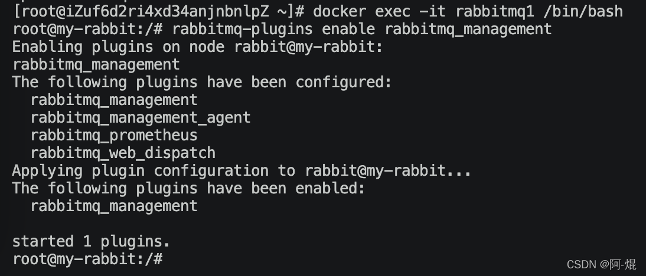
Task: Select the rabbitmq_management_agent entry
Action: (x=141, y=117)
